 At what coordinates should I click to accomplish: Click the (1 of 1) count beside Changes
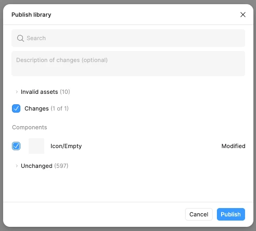coord(59,108)
